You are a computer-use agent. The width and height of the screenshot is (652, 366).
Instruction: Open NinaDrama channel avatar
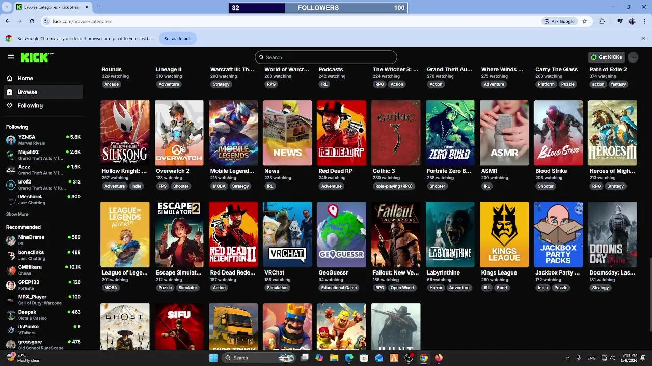point(11,240)
